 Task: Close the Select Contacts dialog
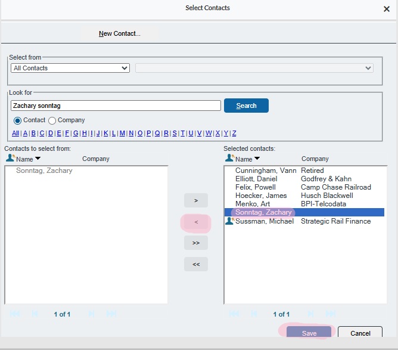386,9
